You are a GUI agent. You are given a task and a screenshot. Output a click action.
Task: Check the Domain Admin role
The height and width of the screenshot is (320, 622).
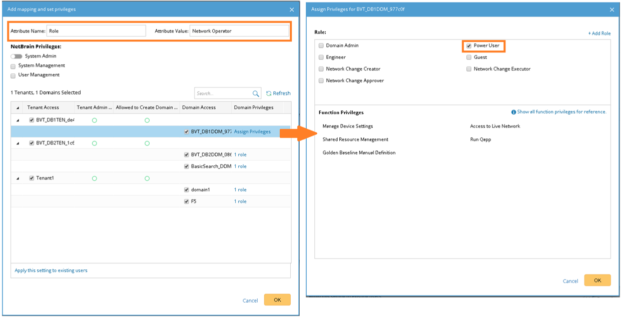[x=321, y=46]
